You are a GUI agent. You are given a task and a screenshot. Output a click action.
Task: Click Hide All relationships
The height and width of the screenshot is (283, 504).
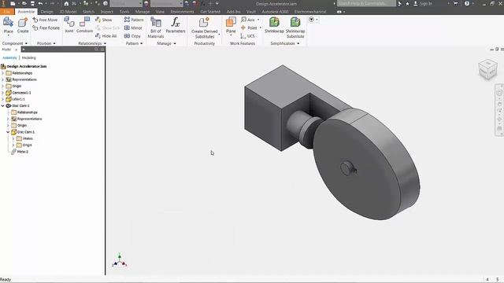tap(106, 36)
